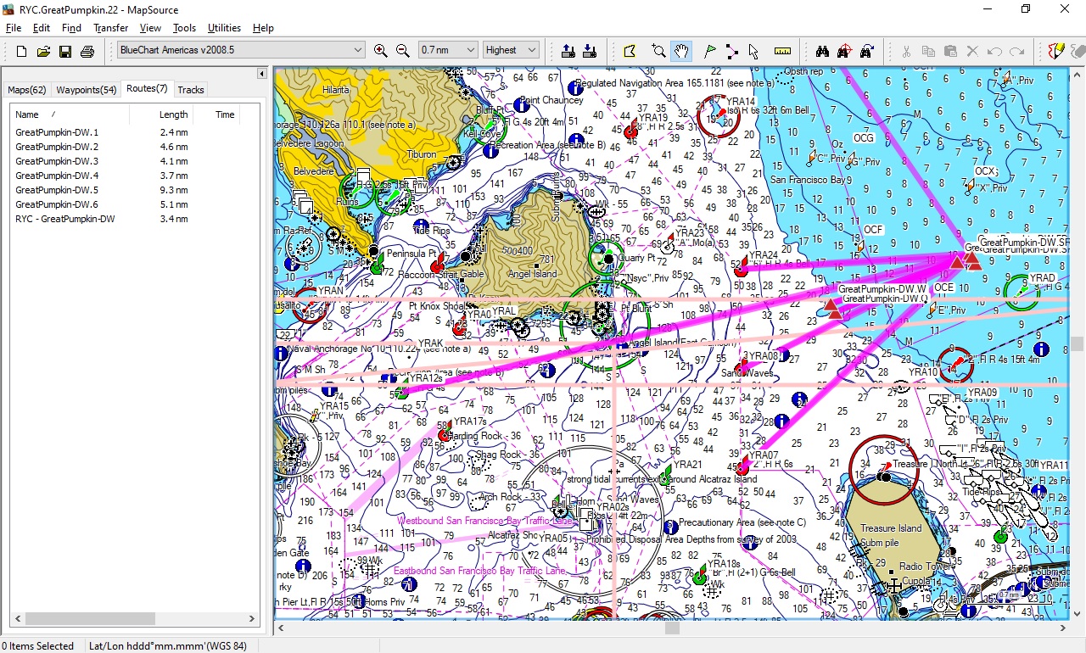1086x653 pixels.
Task: Sort routes by the Name column header
Action: click(70, 114)
